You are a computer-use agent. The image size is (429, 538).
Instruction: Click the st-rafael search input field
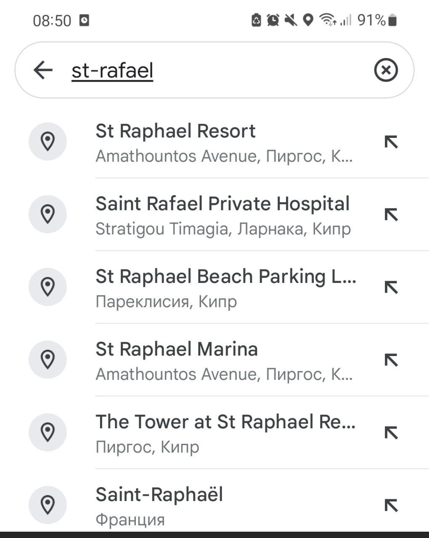(210, 70)
